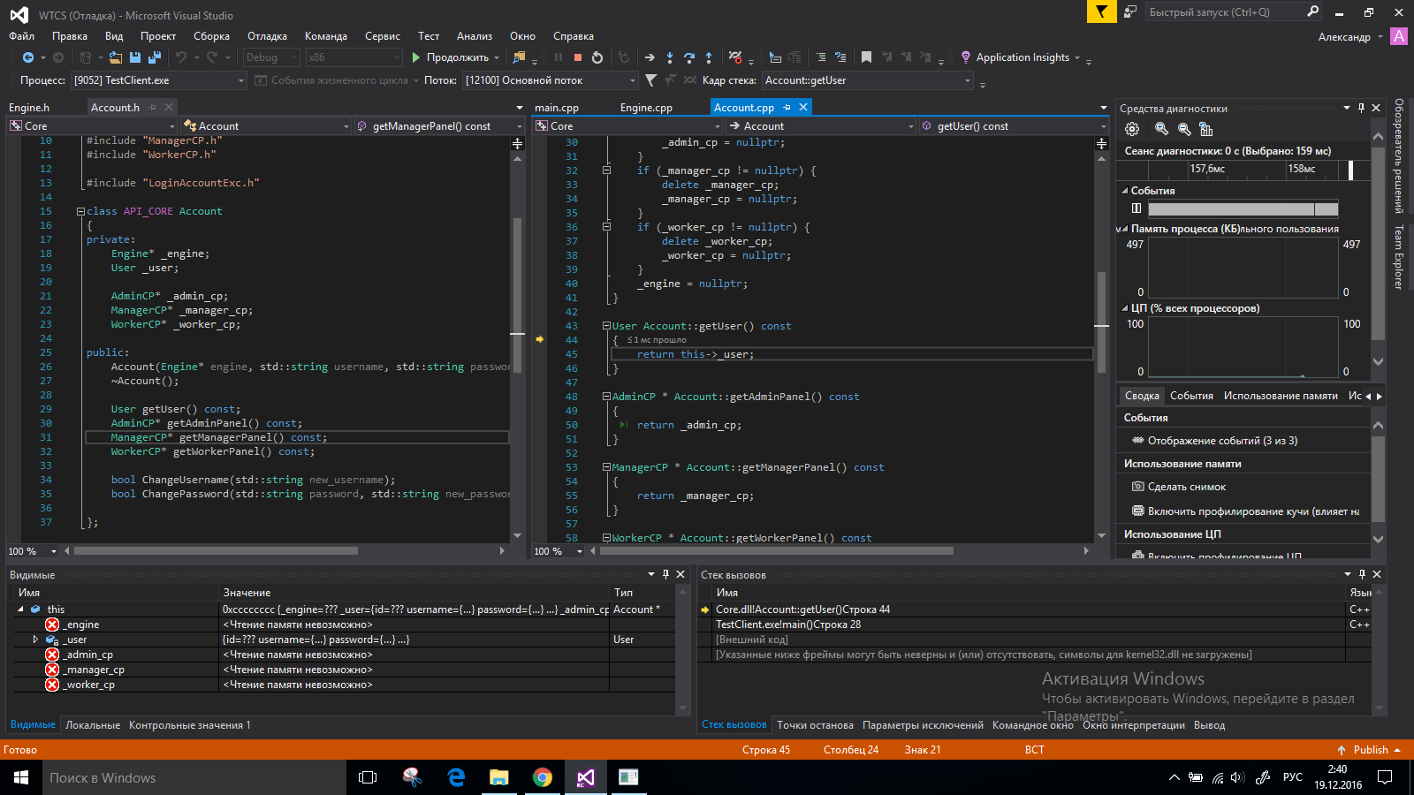Open the left editor zoom 100 % dropdown

(54, 551)
